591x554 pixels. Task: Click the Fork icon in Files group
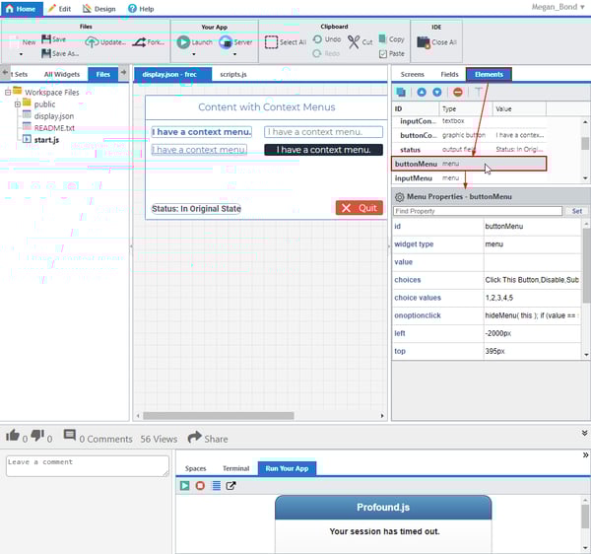tap(140, 42)
